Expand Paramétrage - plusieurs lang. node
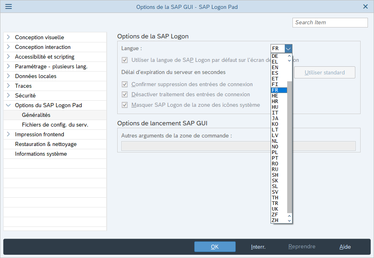The width and height of the screenshot is (374, 258). 9,66
